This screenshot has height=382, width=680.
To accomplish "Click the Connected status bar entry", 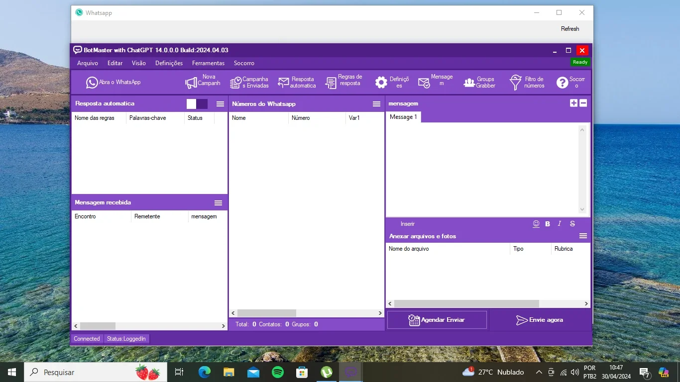I will pos(87,339).
